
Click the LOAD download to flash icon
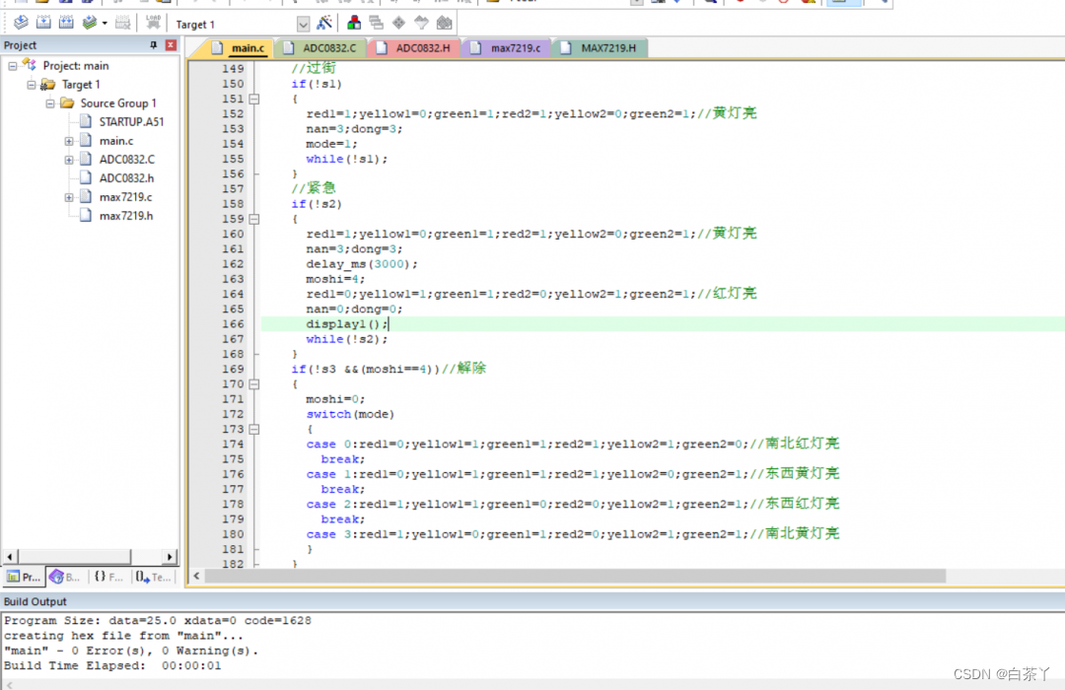154,23
